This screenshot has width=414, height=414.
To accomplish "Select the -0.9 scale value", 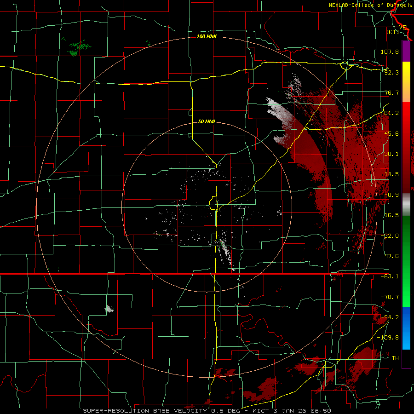I will click(x=391, y=195).
